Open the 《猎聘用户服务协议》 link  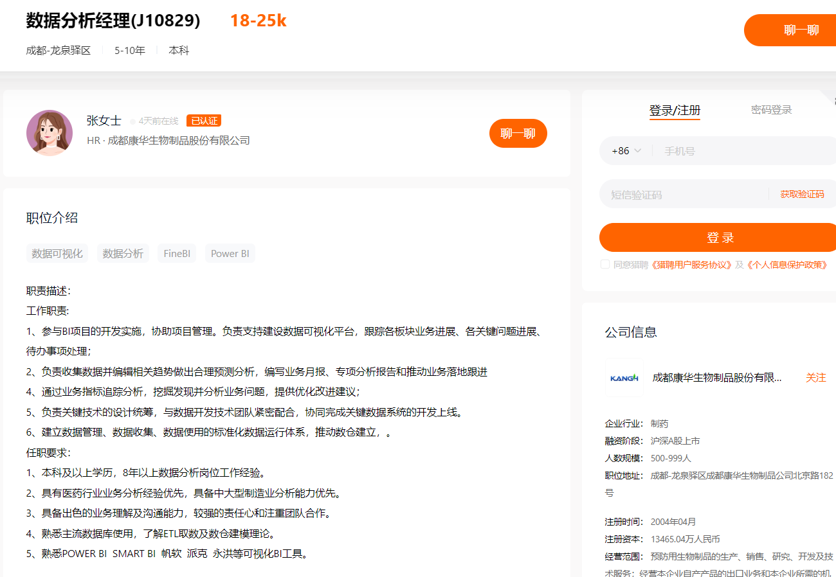(x=691, y=265)
